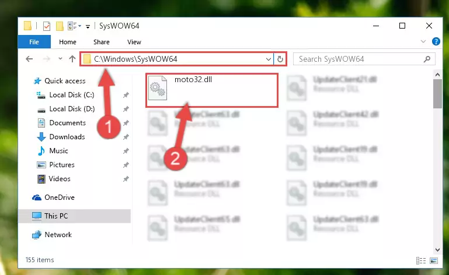
Task: Click the address bar path C:\Windows\SysWOW64
Action: (135, 59)
